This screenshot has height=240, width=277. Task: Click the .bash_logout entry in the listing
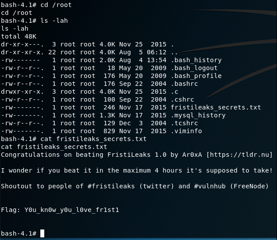pyautogui.click(x=194, y=68)
